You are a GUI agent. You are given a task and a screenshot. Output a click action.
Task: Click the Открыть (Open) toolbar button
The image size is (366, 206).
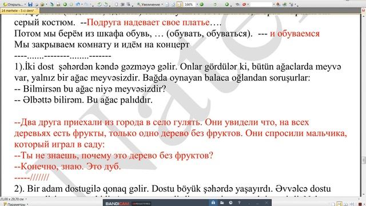13,5
